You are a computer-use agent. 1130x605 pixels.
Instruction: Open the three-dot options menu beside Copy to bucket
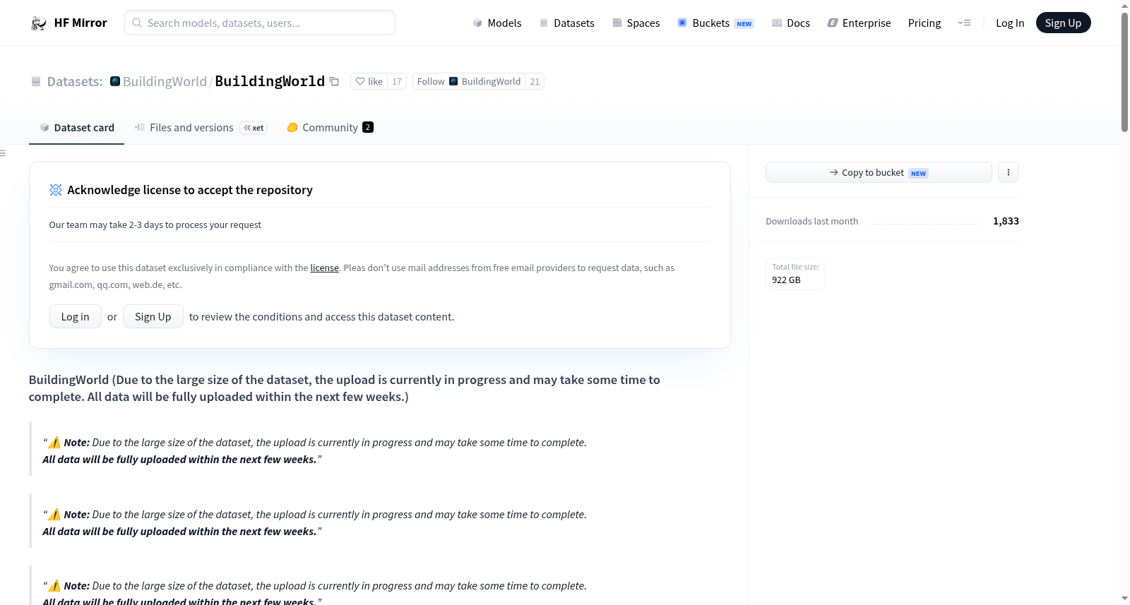point(1009,172)
